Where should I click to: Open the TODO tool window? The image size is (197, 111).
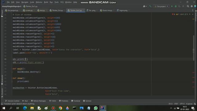click(x=53, y=101)
